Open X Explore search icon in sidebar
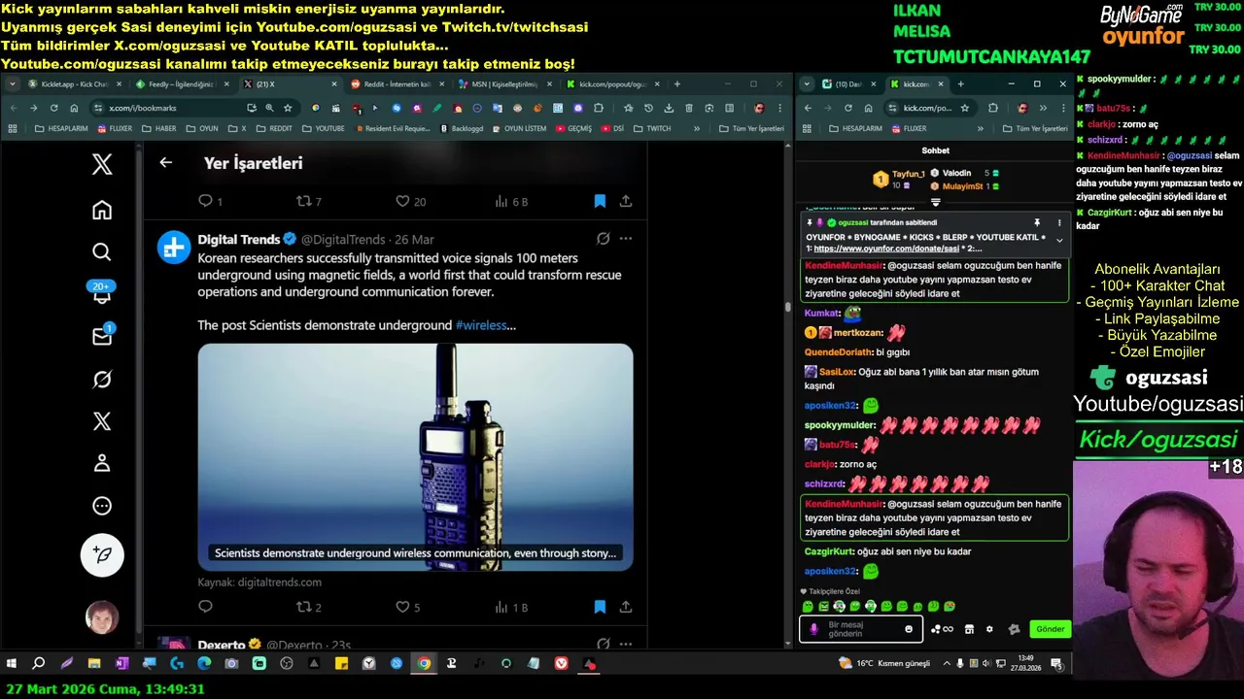Screen dimensions: 1244x699 [x=102, y=252]
